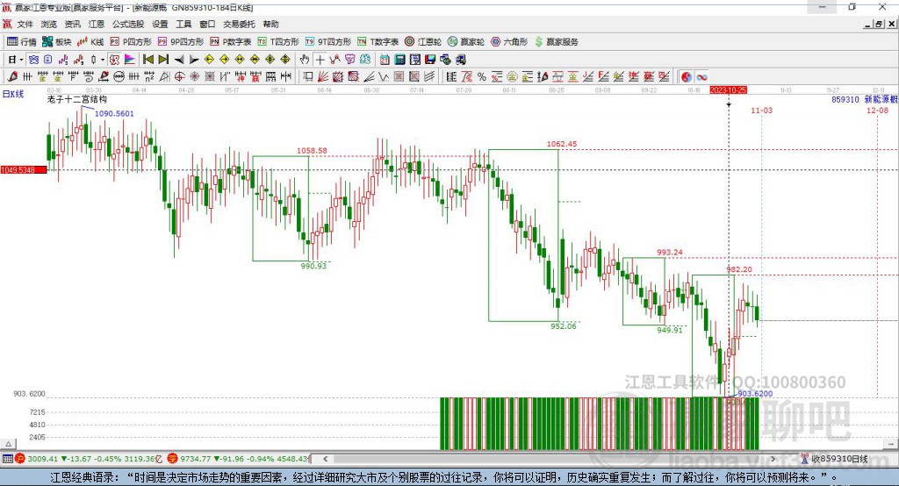Click the 2023-10-25 date marker

(728, 90)
